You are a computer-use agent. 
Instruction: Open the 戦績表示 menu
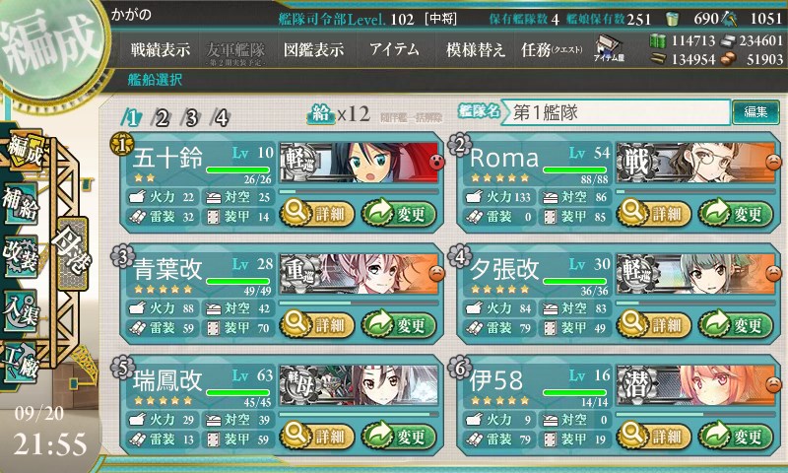tap(161, 49)
